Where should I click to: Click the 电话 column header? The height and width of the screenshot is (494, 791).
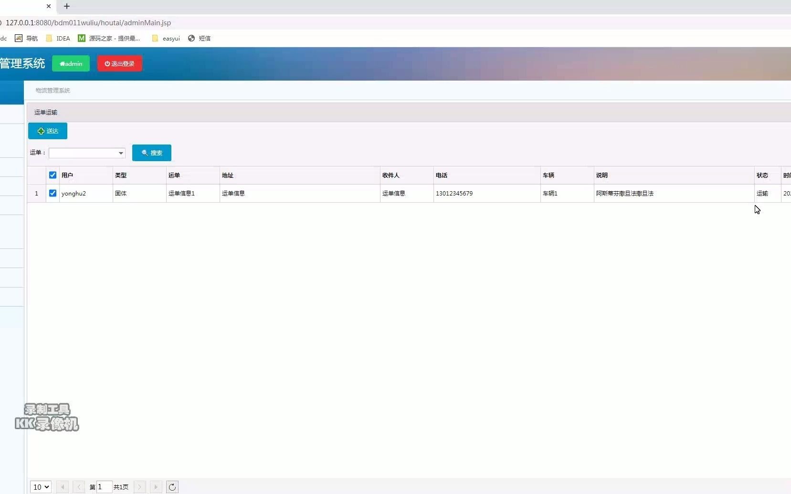[487, 175]
